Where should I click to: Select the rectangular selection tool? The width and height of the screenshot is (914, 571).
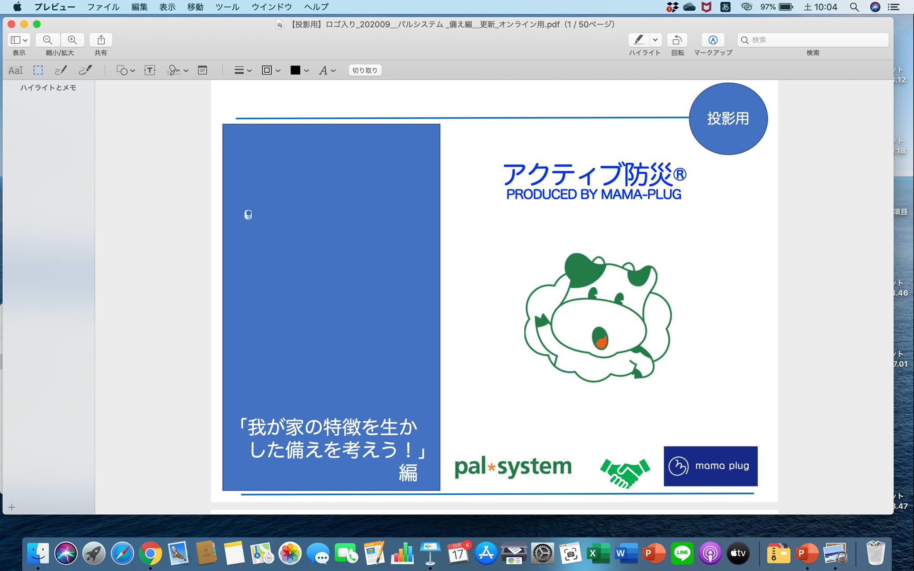tap(38, 70)
